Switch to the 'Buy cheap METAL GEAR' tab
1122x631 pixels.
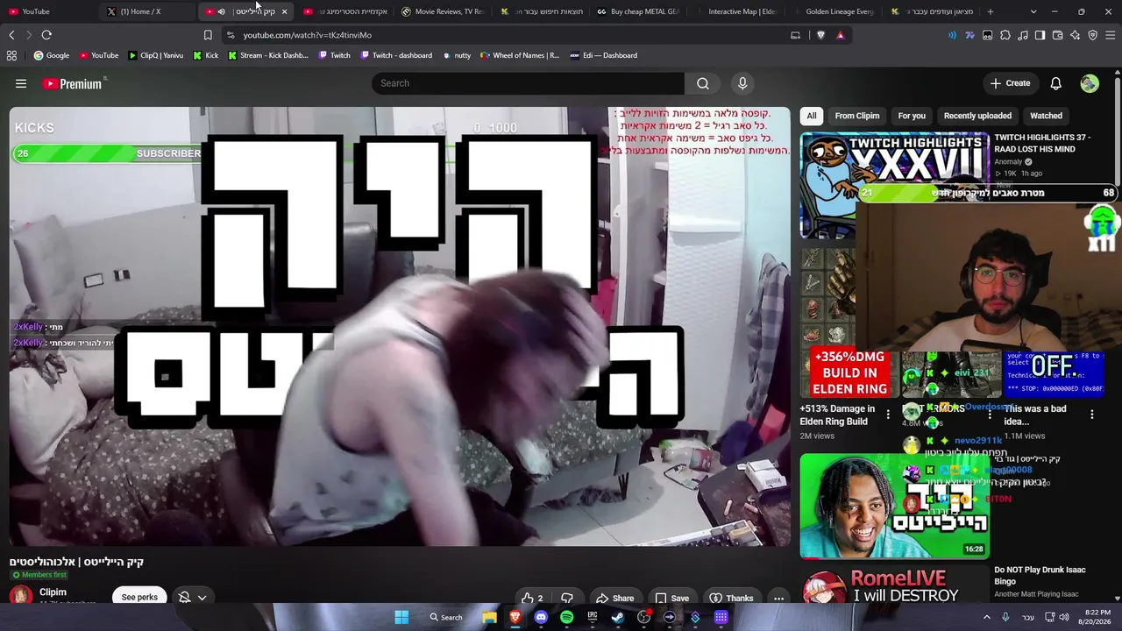point(637,11)
